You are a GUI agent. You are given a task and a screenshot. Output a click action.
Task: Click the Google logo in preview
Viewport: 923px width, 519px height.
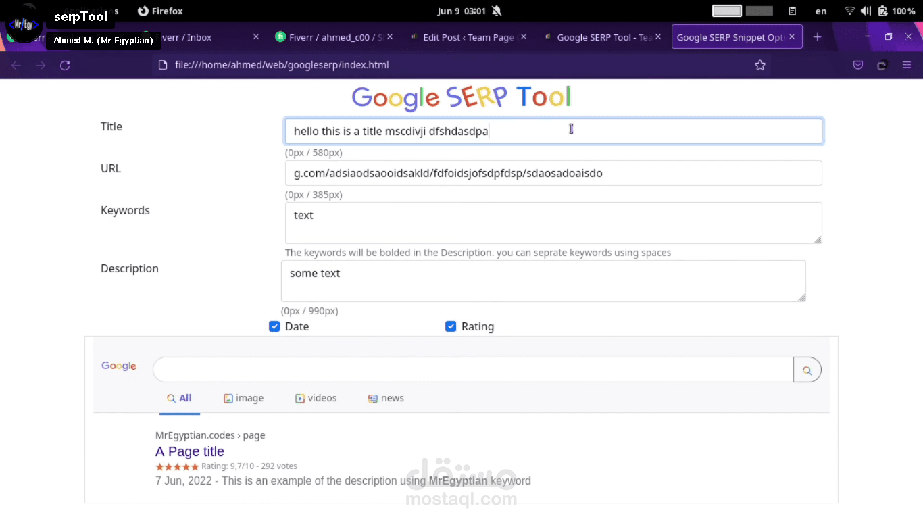(119, 366)
